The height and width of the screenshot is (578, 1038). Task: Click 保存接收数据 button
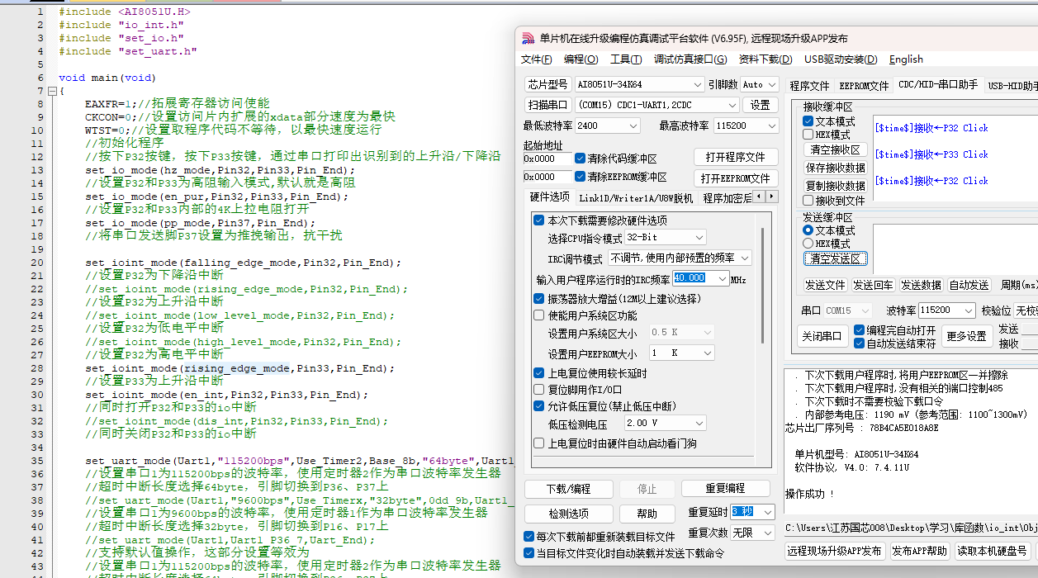pyautogui.click(x=835, y=168)
